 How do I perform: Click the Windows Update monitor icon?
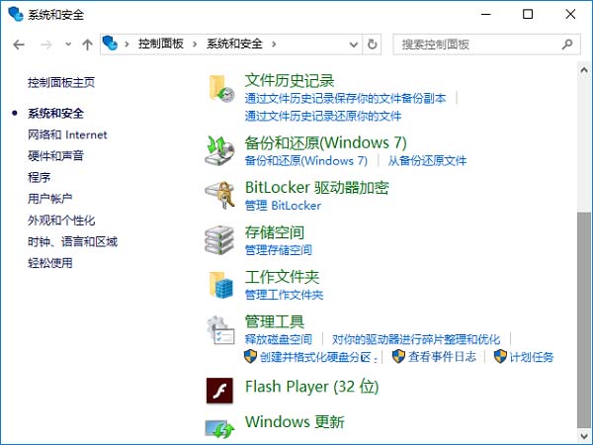click(219, 428)
